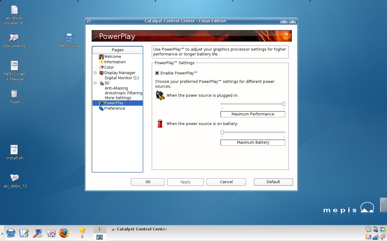Click the Maximum Performance value field
This screenshot has width=387, height=241.
pyautogui.click(x=253, y=114)
